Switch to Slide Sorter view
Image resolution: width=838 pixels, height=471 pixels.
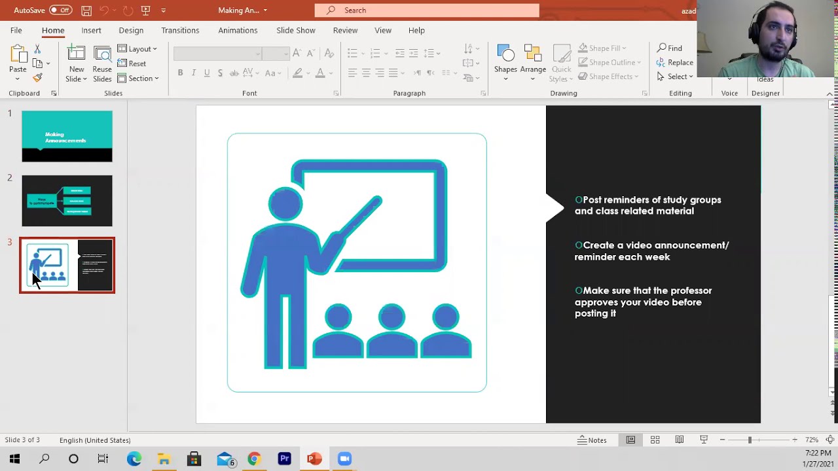tap(655, 440)
